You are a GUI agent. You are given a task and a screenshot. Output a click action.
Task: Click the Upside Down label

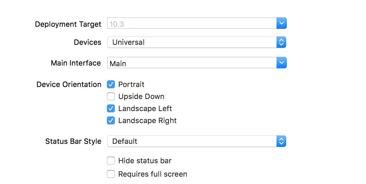(141, 96)
